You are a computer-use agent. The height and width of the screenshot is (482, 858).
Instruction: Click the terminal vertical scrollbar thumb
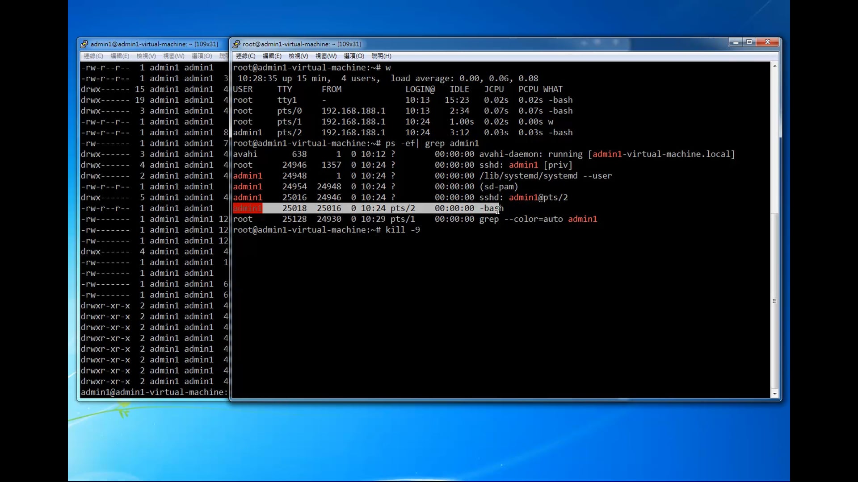coord(774,301)
